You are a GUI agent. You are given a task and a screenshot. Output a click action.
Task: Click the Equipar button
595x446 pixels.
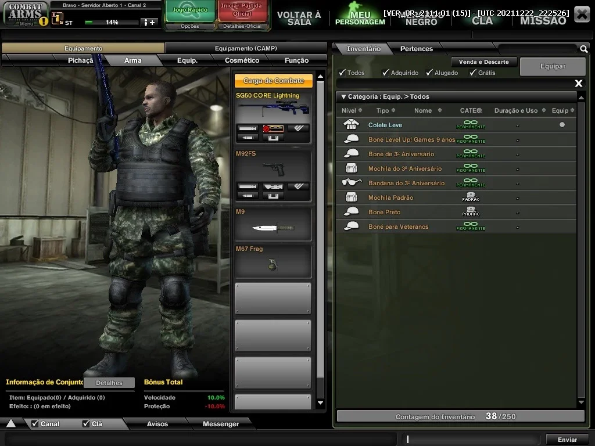(x=553, y=66)
